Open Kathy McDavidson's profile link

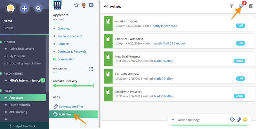point(165,26)
